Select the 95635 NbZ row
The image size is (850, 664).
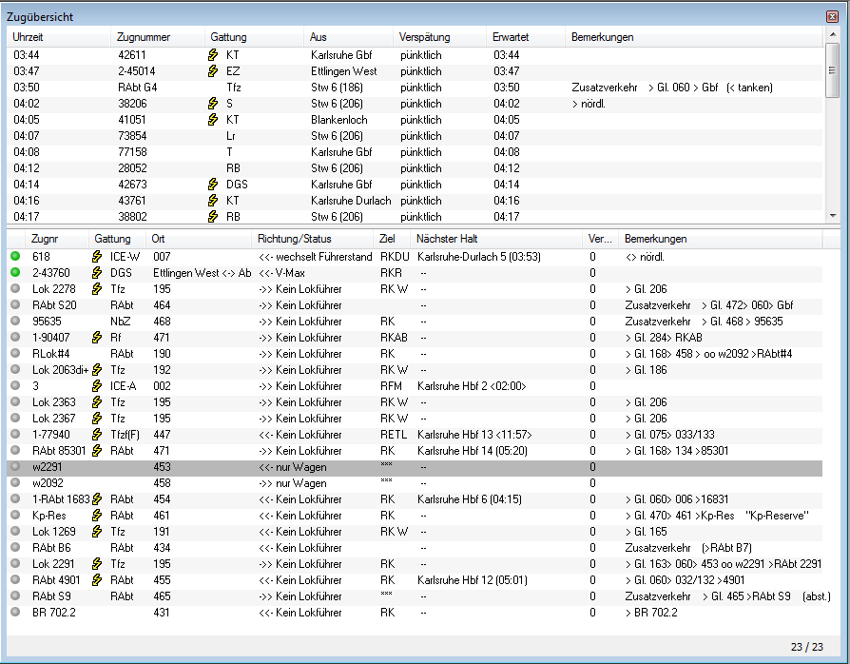pos(415,322)
